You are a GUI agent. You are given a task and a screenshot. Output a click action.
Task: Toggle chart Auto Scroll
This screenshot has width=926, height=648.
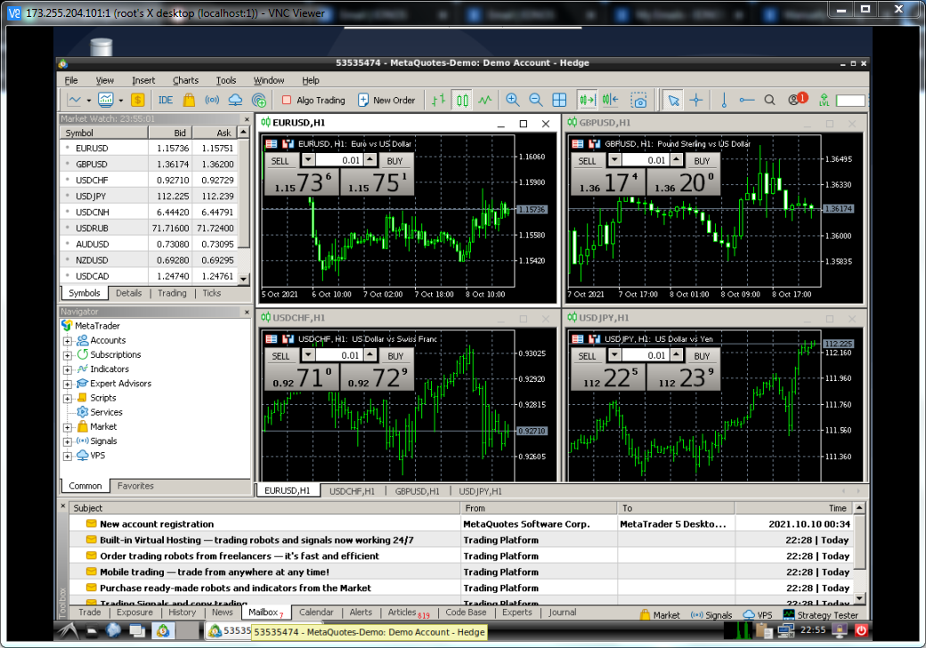(x=588, y=101)
